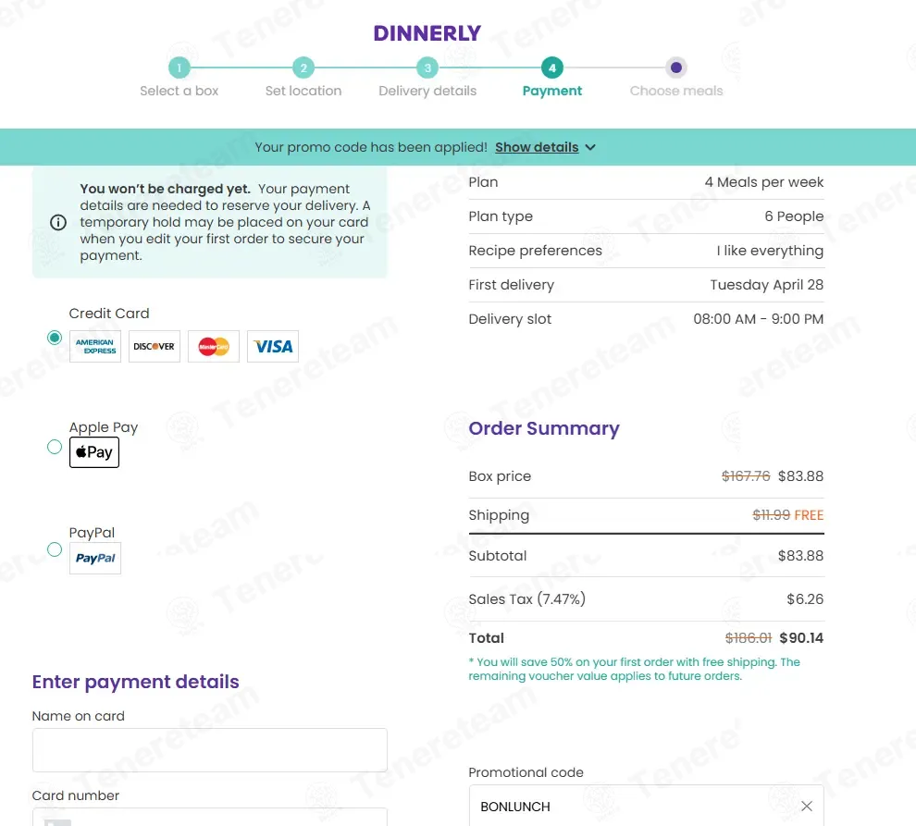This screenshot has width=916, height=826.
Task: Open Choose meals step label
Action: point(676,92)
